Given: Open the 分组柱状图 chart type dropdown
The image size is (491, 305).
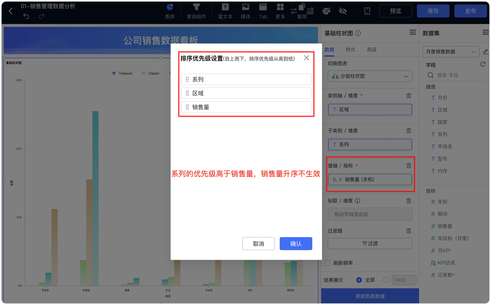Looking at the screenshot, I should 369,76.
